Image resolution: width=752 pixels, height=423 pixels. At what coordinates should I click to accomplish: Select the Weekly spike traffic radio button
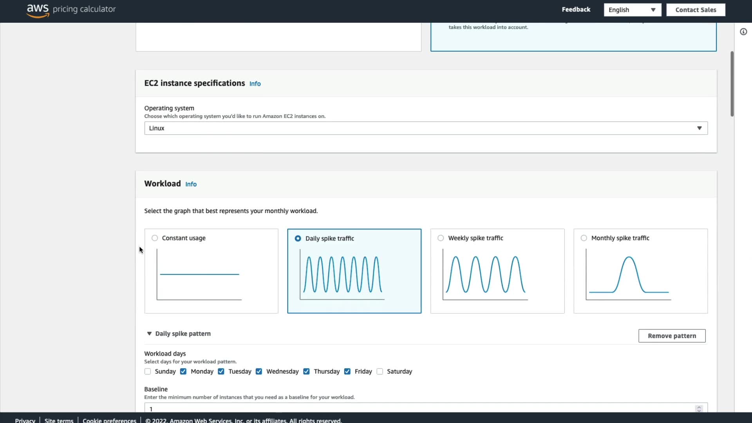click(x=441, y=238)
